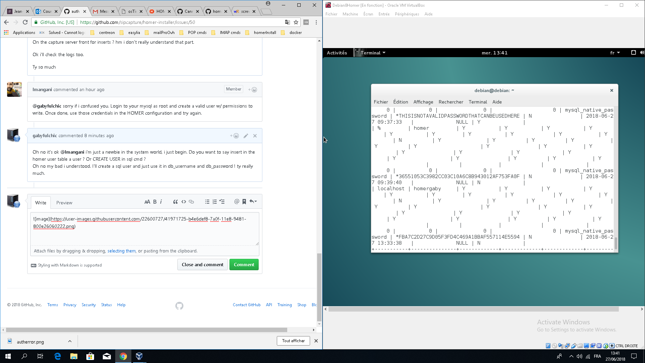Image resolution: width=645 pixels, height=363 pixels.
Task: Submit with the green Comment button
Action: pos(244,265)
